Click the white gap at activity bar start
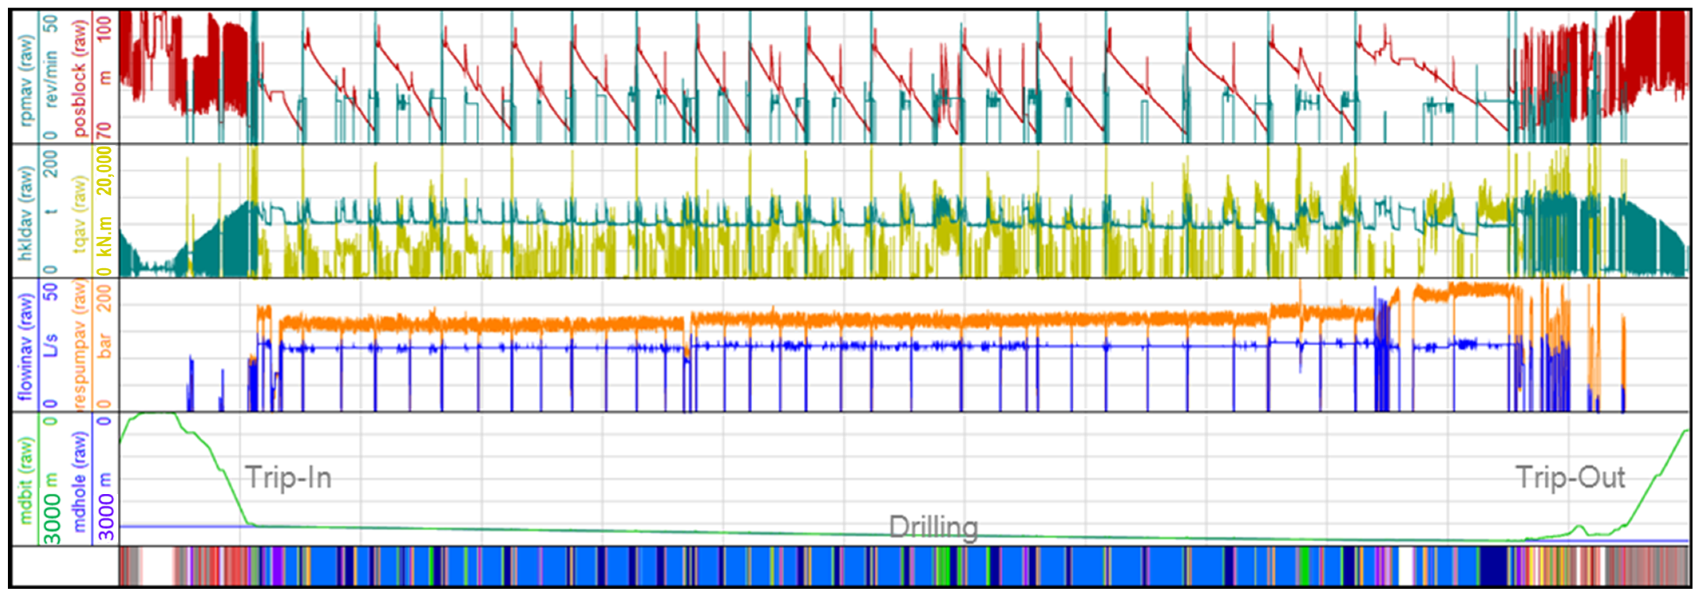This screenshot has height=600, width=1700. [157, 566]
